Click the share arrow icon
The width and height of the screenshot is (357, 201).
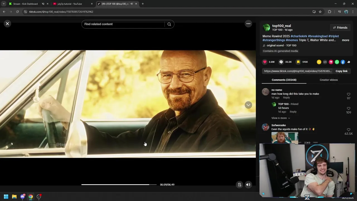pos(349,62)
